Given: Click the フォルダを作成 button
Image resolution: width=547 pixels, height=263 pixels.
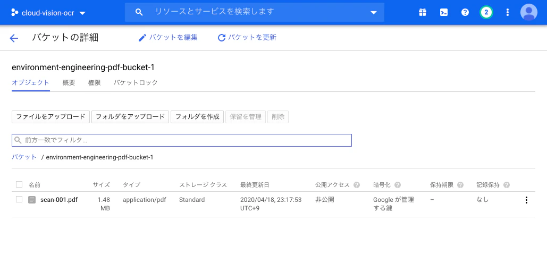Looking at the screenshot, I should click(x=197, y=117).
